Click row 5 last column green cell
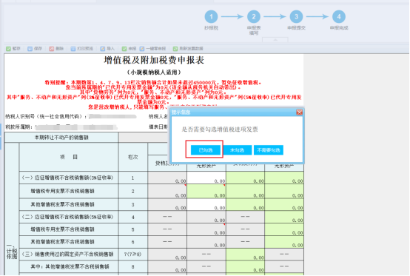Viewport: 410px width, 276px height. [x=284, y=229]
